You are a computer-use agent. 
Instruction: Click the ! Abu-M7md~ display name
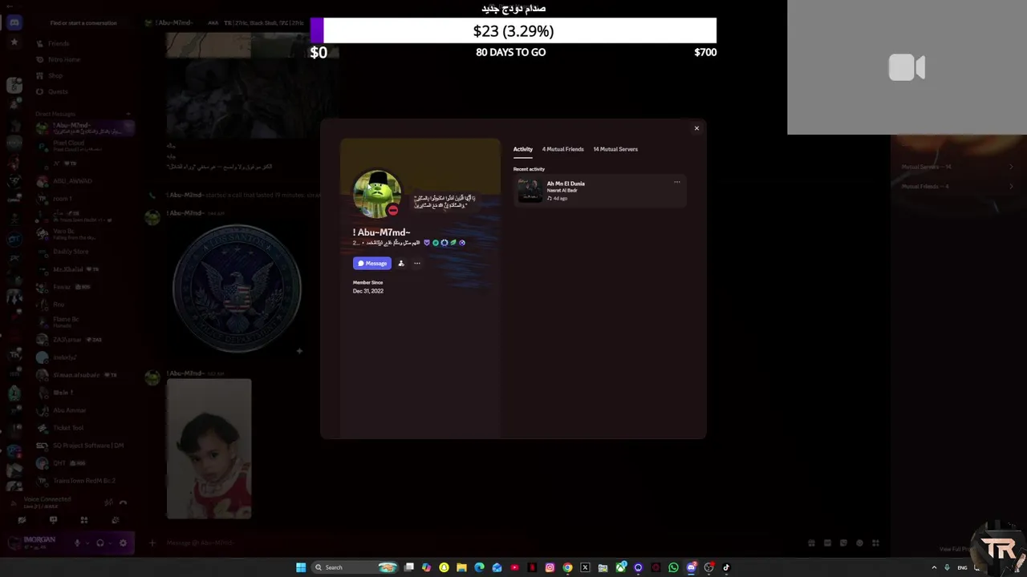[381, 232]
